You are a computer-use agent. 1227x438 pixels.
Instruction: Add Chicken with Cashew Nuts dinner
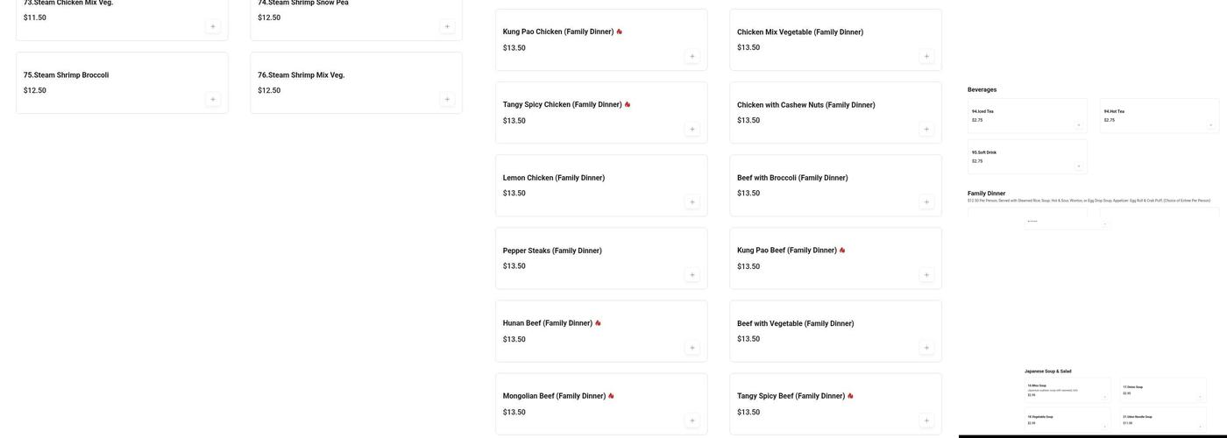pos(926,129)
